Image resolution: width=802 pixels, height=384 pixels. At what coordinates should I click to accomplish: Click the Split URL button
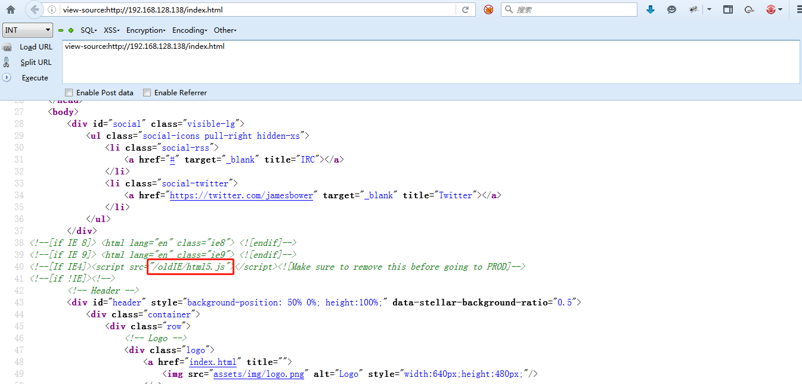point(36,63)
